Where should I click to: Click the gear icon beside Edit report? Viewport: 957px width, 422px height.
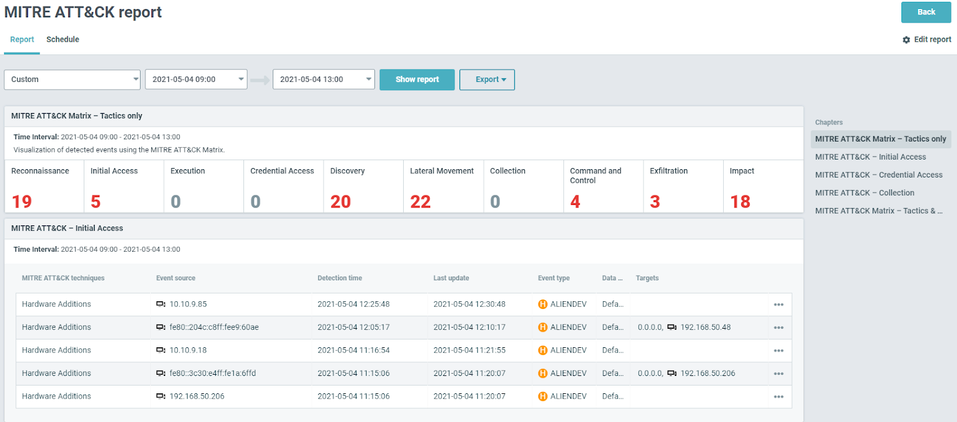(906, 39)
